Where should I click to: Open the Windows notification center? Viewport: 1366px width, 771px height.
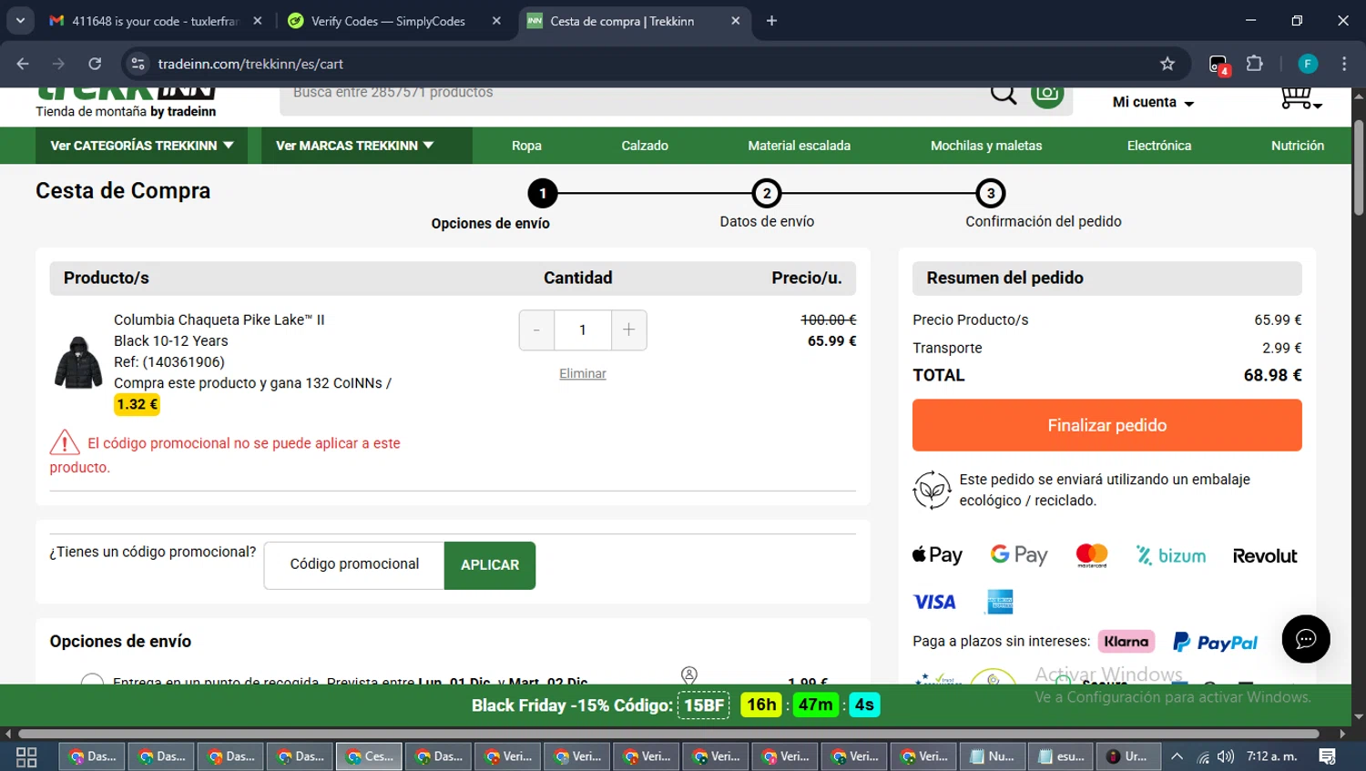[x=1327, y=756]
